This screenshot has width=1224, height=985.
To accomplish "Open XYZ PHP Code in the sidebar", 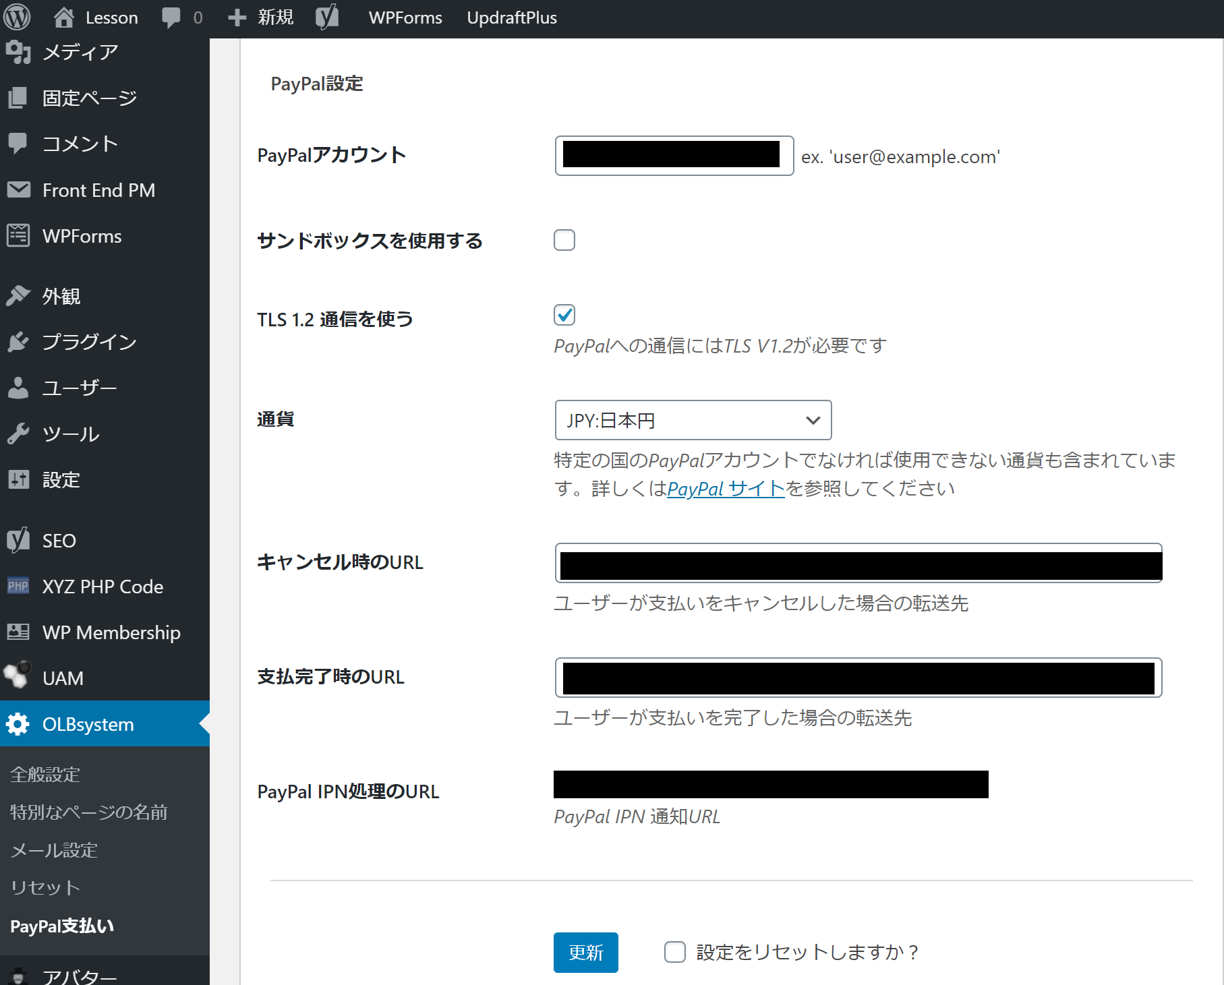I will pos(105,586).
